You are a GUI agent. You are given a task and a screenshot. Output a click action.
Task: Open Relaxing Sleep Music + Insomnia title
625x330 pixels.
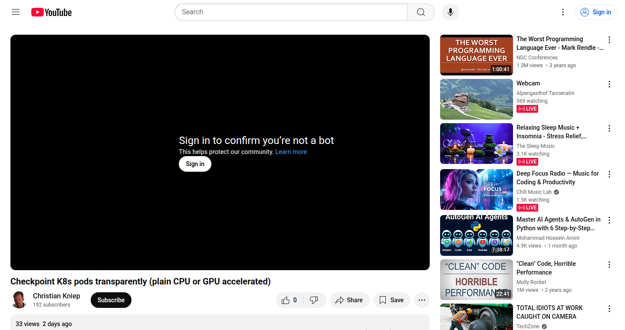pyautogui.click(x=552, y=132)
